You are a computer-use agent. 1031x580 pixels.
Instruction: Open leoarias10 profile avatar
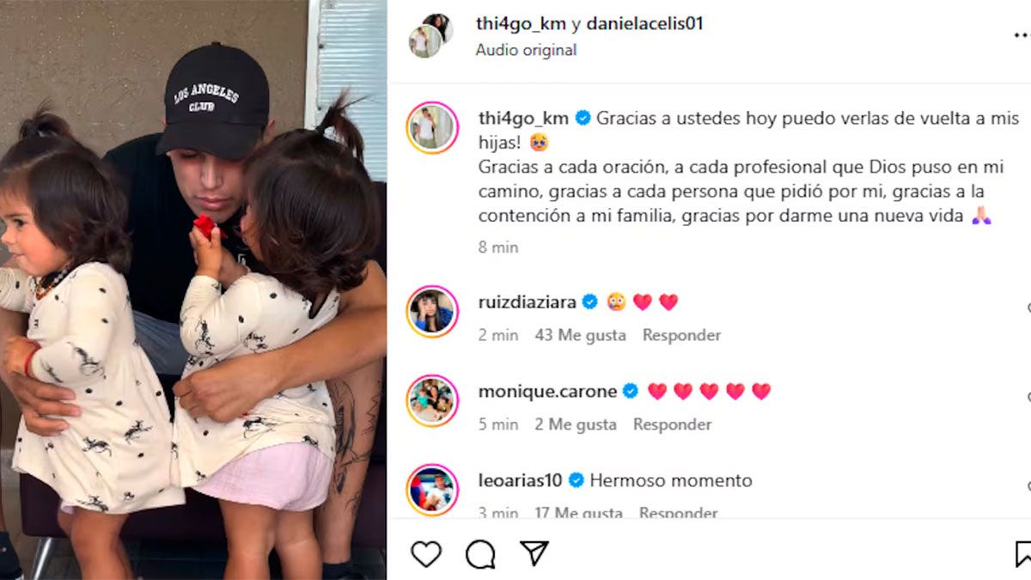point(432,490)
